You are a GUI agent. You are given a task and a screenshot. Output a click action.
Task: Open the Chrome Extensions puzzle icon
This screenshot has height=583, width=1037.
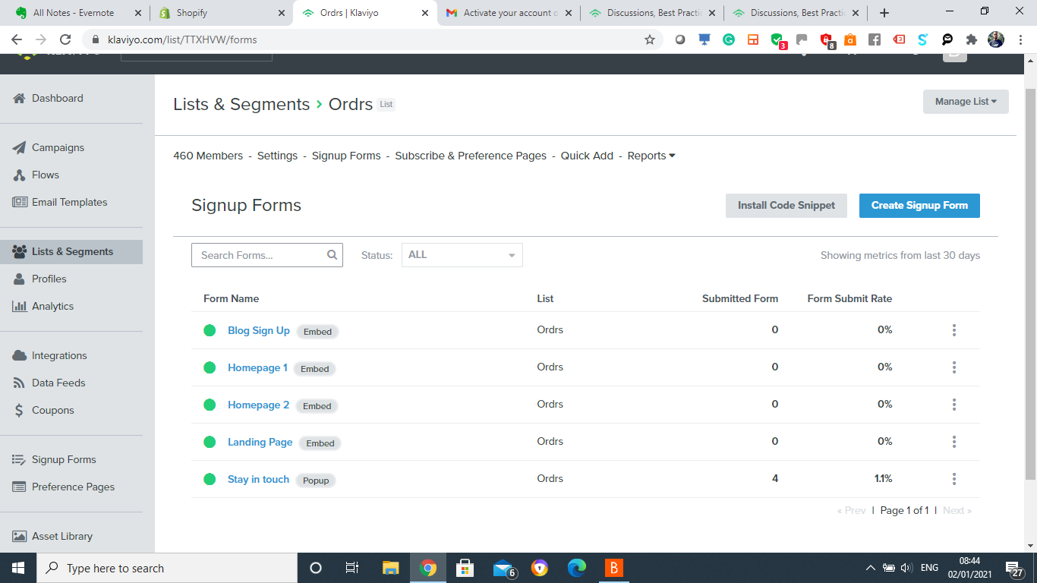[x=972, y=39]
